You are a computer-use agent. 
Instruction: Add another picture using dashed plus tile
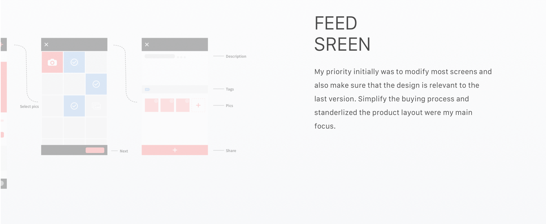[198, 105]
